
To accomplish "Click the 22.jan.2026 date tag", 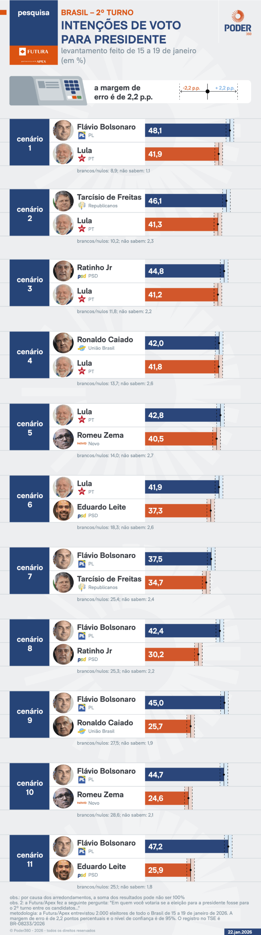I will pyautogui.click(x=240, y=932).
